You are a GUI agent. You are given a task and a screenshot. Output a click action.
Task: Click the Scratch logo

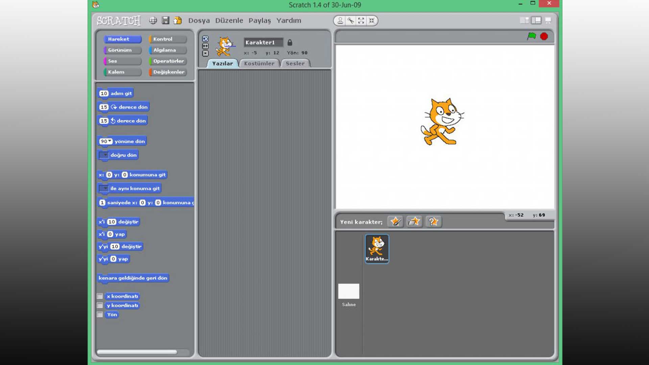click(119, 21)
